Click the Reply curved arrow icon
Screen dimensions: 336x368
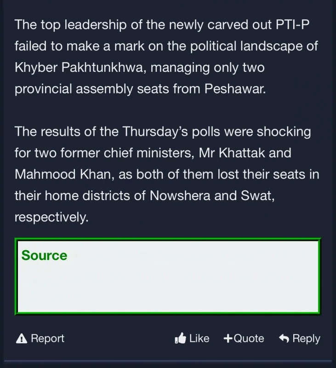(x=284, y=339)
